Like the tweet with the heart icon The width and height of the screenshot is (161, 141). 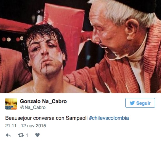coord(37,135)
